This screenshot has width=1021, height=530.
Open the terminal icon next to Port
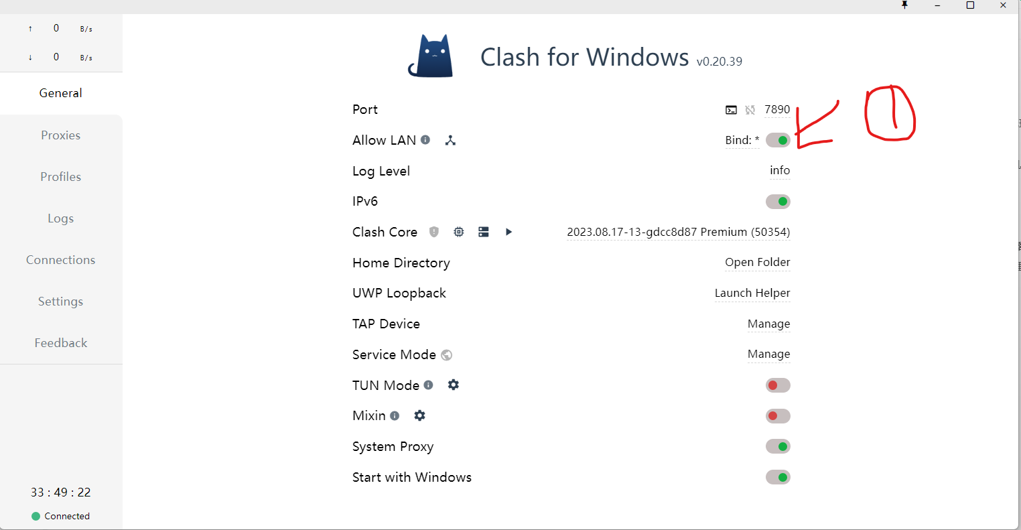tap(731, 110)
